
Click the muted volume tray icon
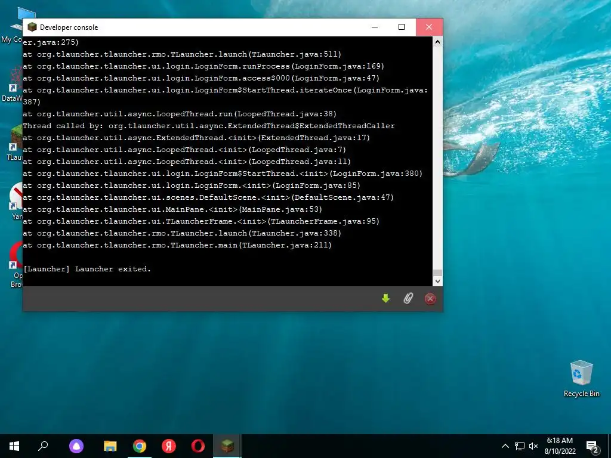(533, 446)
